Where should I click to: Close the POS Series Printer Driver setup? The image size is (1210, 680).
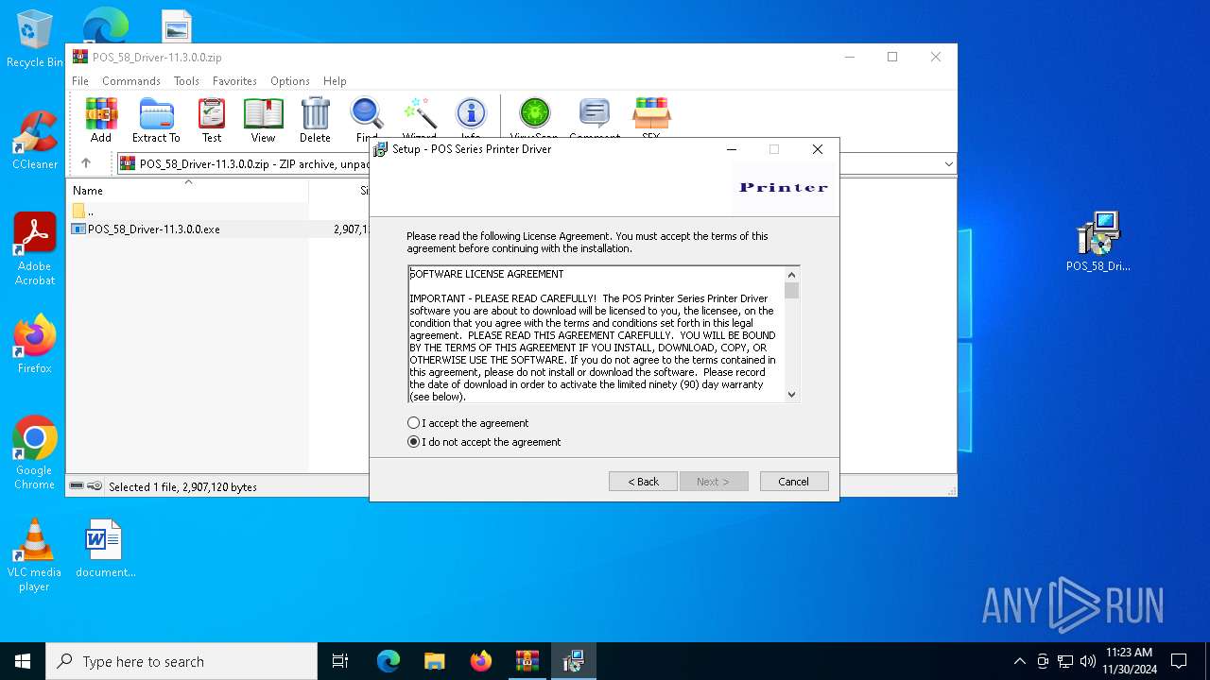(818, 149)
